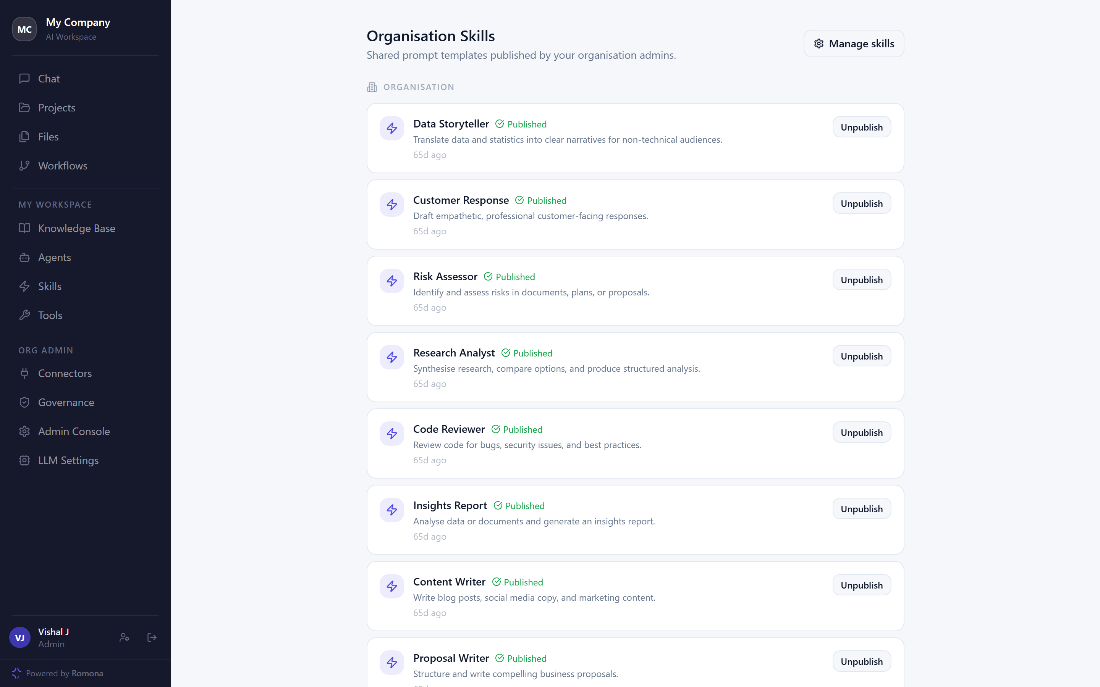
Task: Click the gear icon in Manage skills
Action: [x=819, y=44]
